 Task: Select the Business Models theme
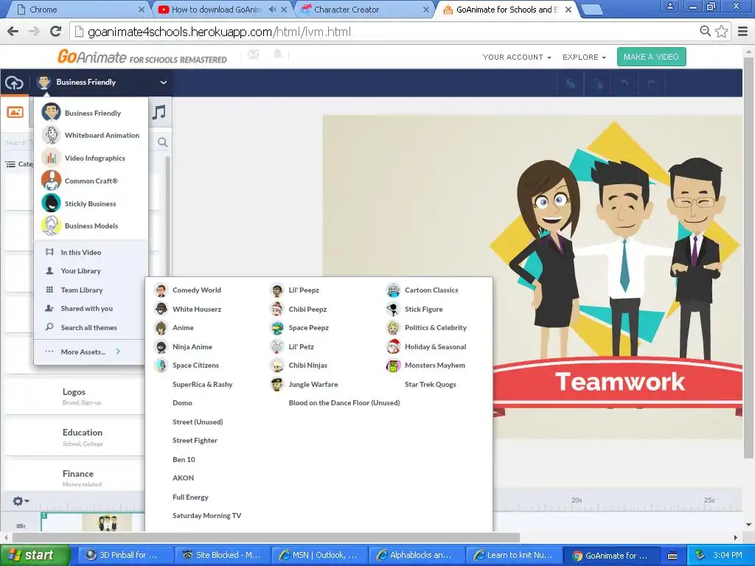91,226
